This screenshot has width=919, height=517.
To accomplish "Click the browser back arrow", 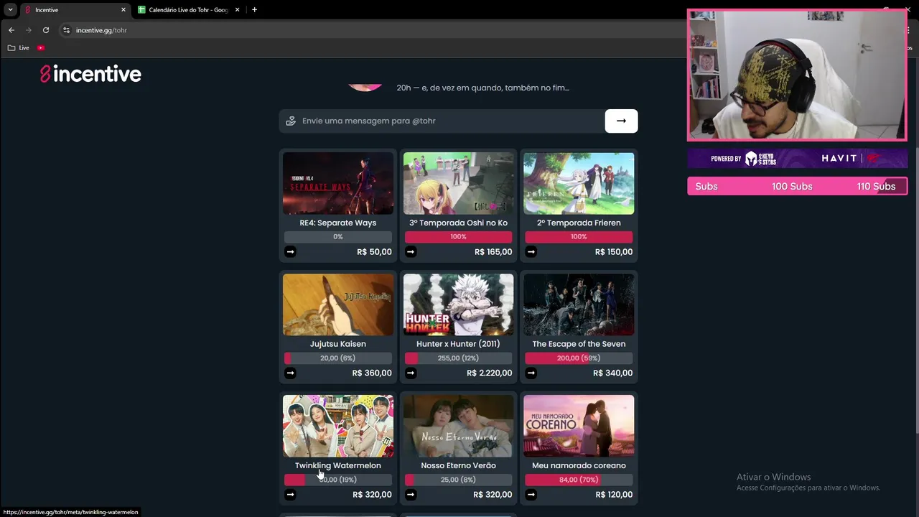I will click(x=11, y=30).
